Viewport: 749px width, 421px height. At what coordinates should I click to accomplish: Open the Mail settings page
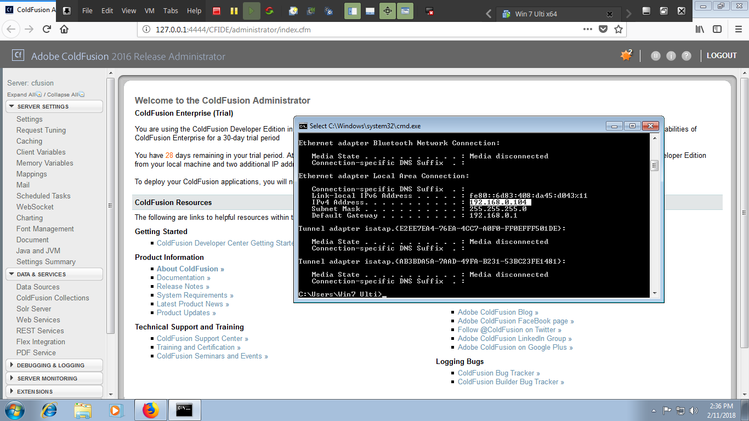point(23,185)
